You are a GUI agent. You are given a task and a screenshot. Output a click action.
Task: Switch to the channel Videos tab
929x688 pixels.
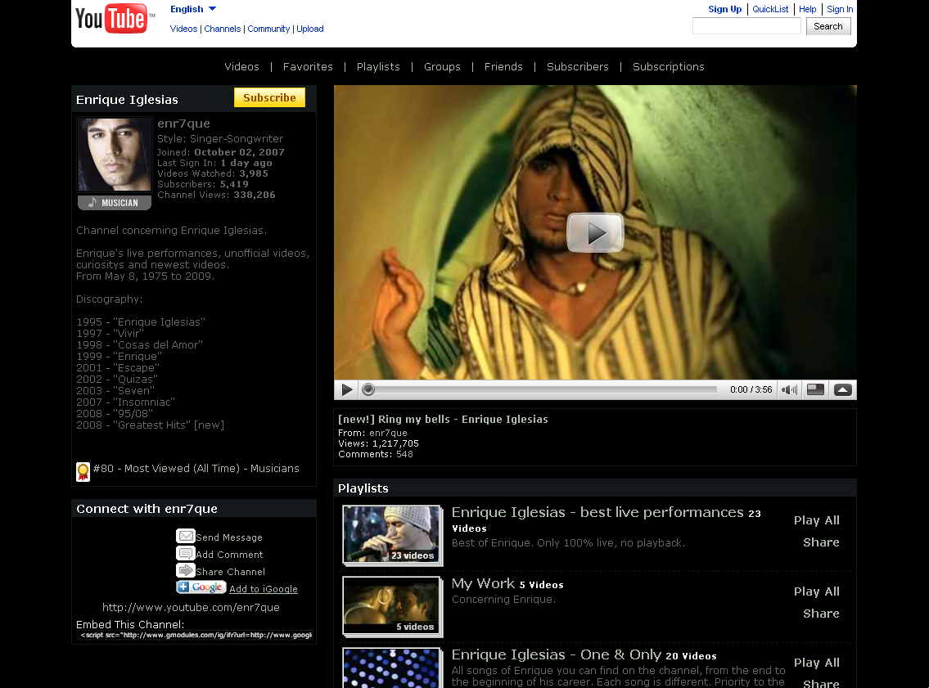click(241, 67)
